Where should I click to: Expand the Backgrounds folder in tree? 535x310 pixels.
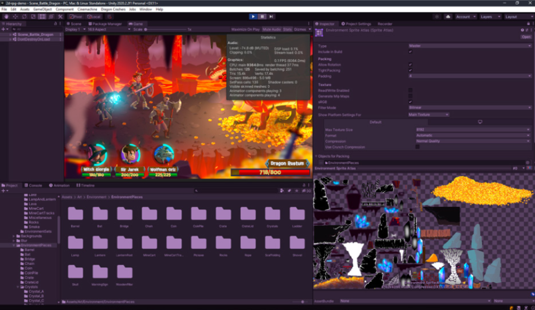pos(13,236)
